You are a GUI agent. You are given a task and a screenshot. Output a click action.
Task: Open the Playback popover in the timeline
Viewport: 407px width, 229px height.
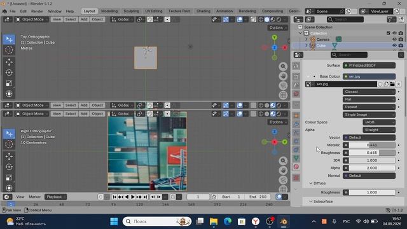(55, 197)
